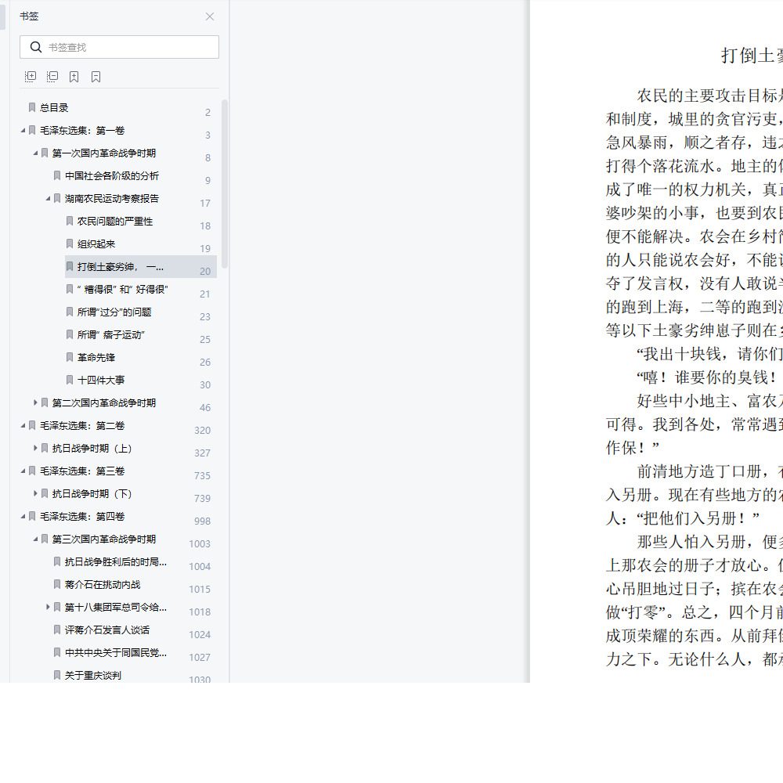Viewport: 783px width, 783px height.
Task: Expand the 第十八集团军总司令给... entry
Action: coord(46,607)
